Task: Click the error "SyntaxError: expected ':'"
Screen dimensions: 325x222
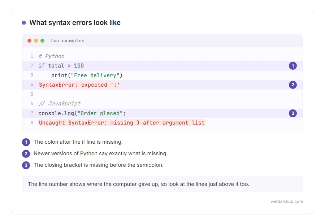Action: pyautogui.click(x=79, y=85)
